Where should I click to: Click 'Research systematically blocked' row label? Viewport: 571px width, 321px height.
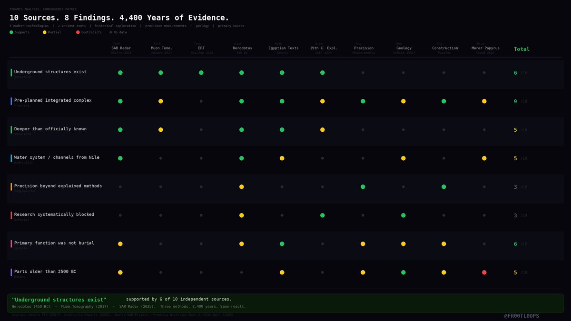tap(54, 214)
